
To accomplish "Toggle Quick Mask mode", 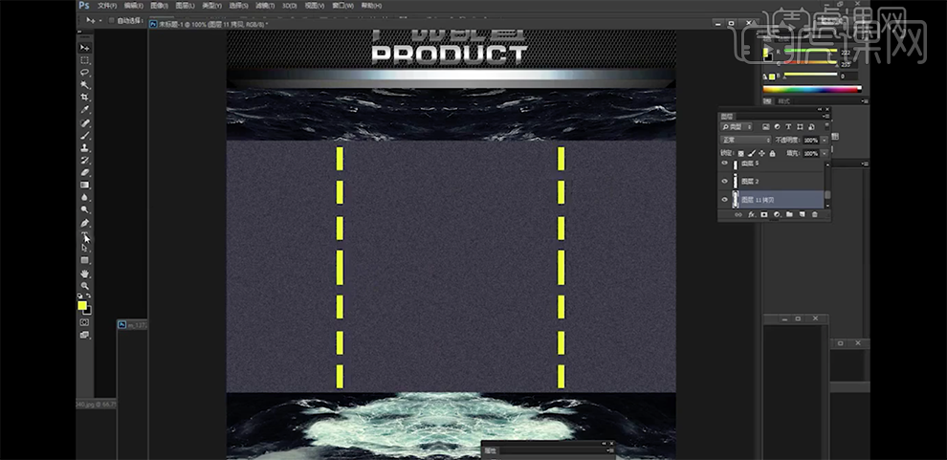I will click(x=84, y=322).
